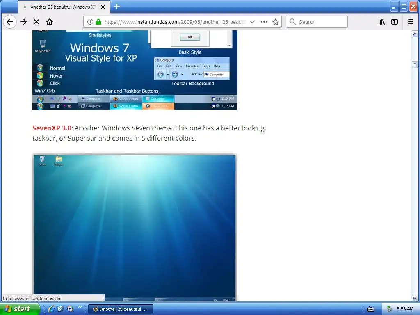Click the URL address bar text

coord(175,22)
